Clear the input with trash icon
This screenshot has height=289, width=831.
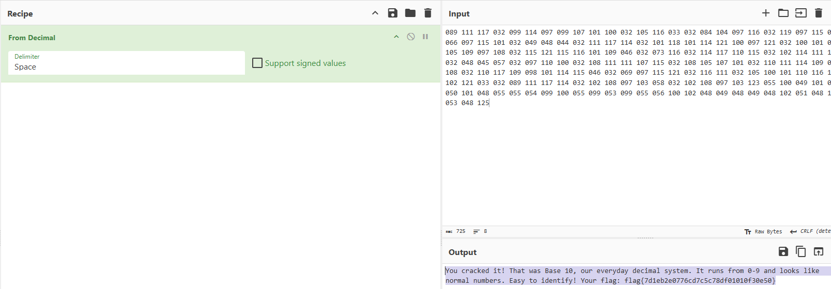tap(819, 13)
